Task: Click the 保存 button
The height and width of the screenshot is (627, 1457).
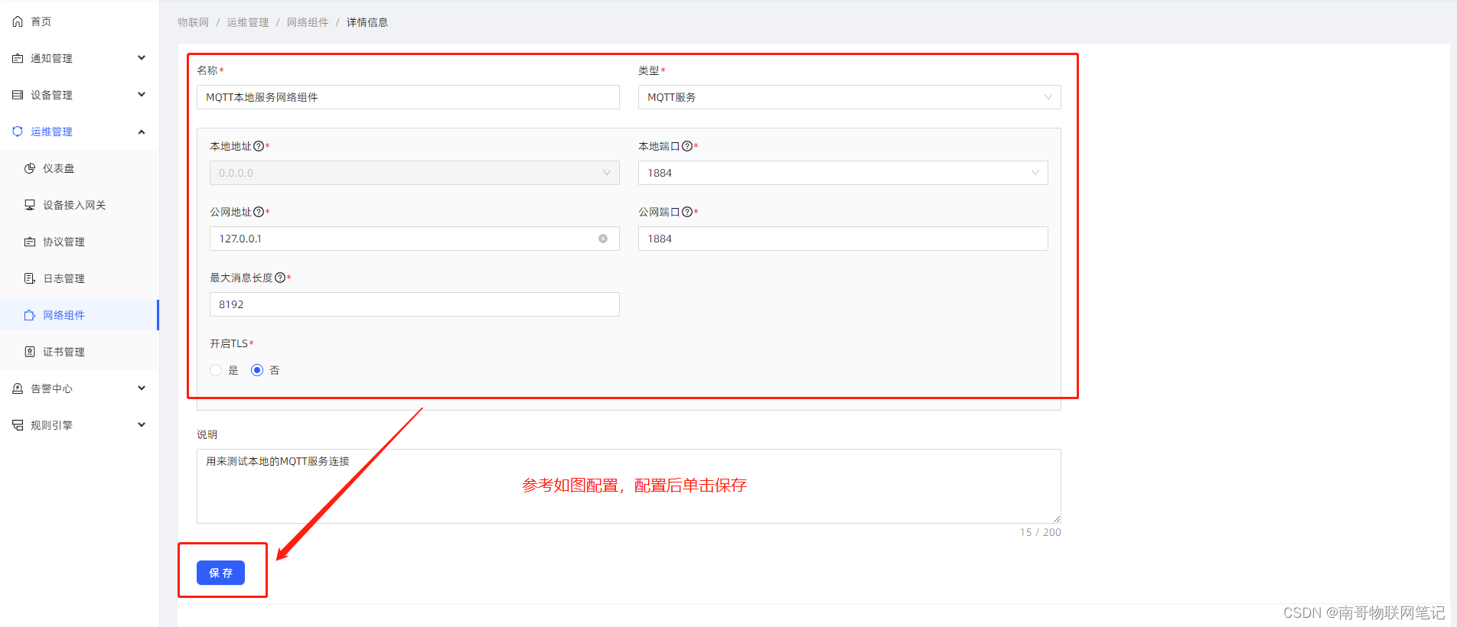Action: pyautogui.click(x=220, y=573)
